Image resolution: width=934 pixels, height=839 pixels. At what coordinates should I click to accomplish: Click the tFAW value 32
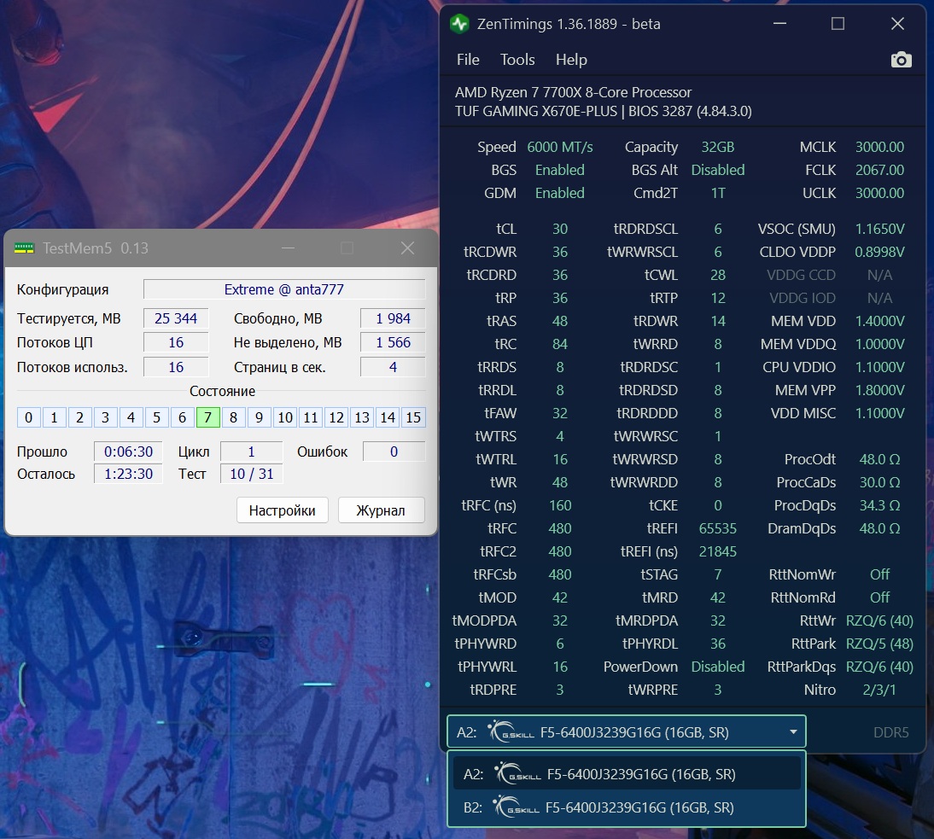tap(560, 413)
